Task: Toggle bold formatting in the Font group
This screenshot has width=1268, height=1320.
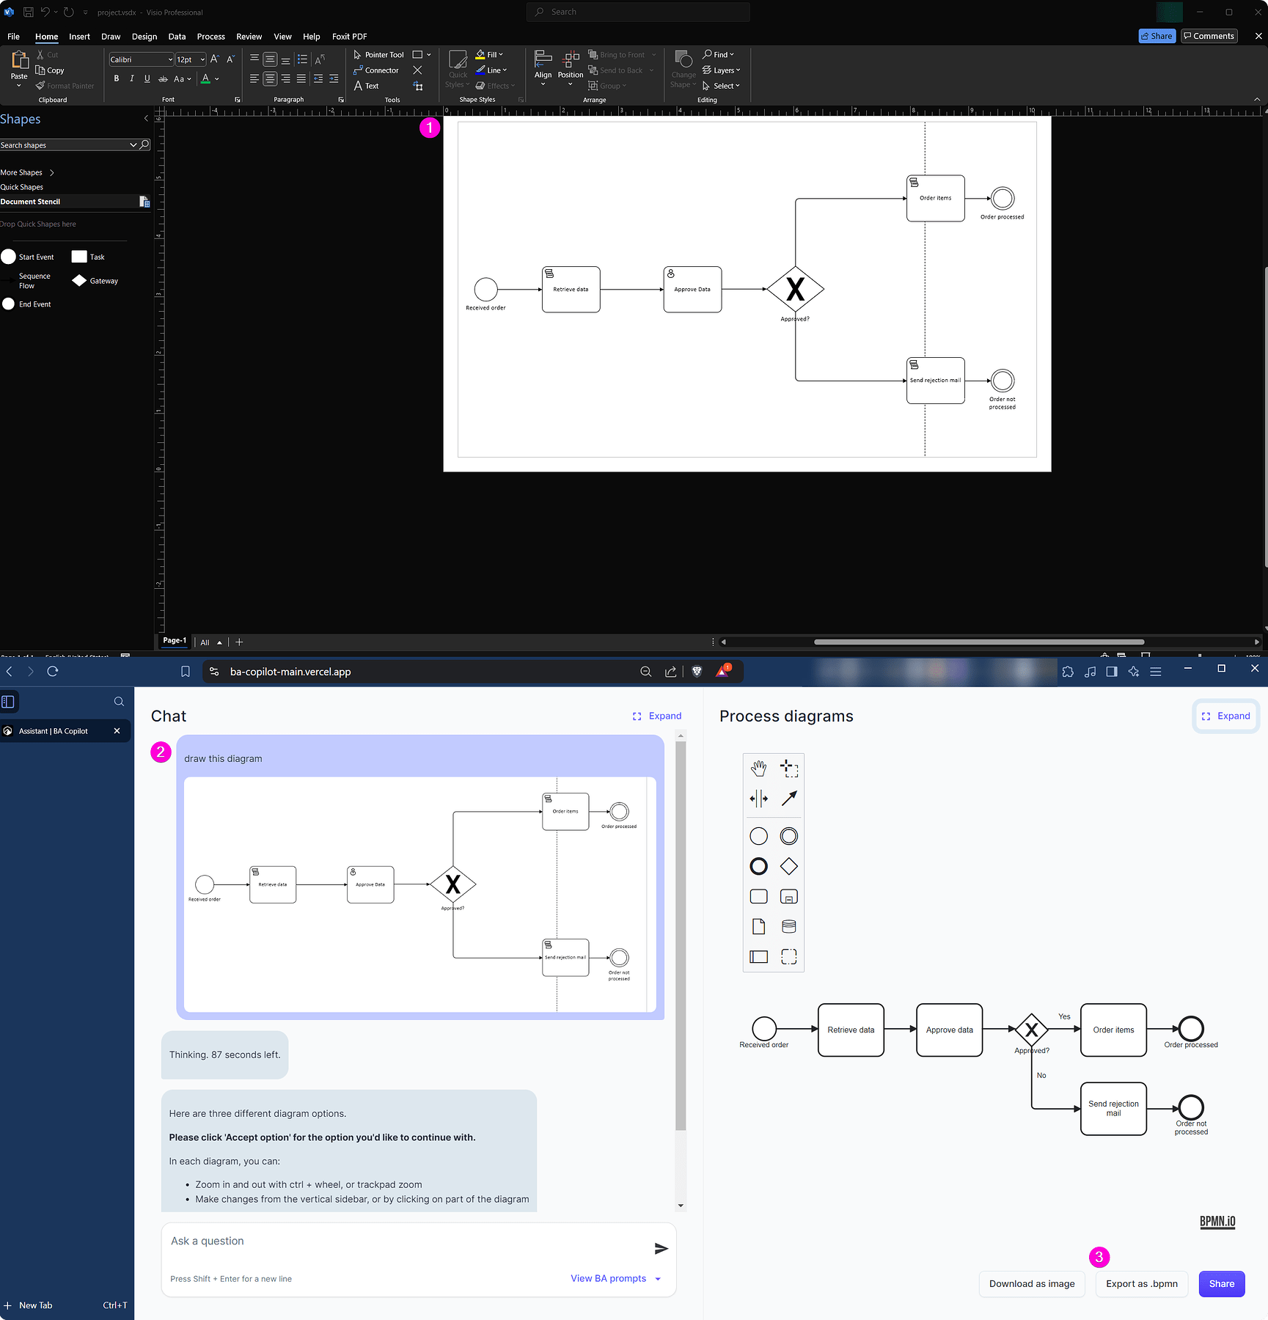Action: 116,78
